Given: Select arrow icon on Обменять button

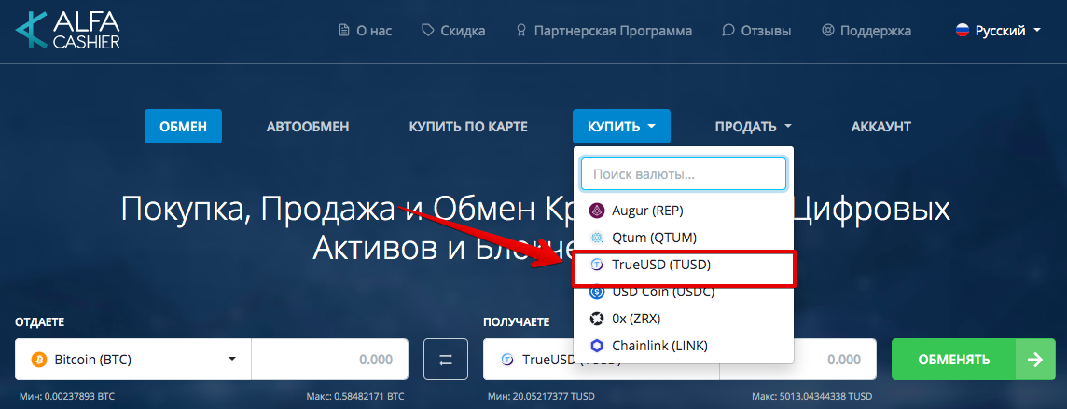Looking at the screenshot, I should click(x=1035, y=360).
